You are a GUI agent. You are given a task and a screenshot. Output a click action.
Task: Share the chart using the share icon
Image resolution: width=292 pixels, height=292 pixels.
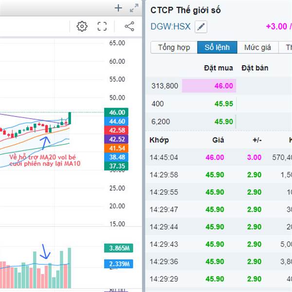129,26
